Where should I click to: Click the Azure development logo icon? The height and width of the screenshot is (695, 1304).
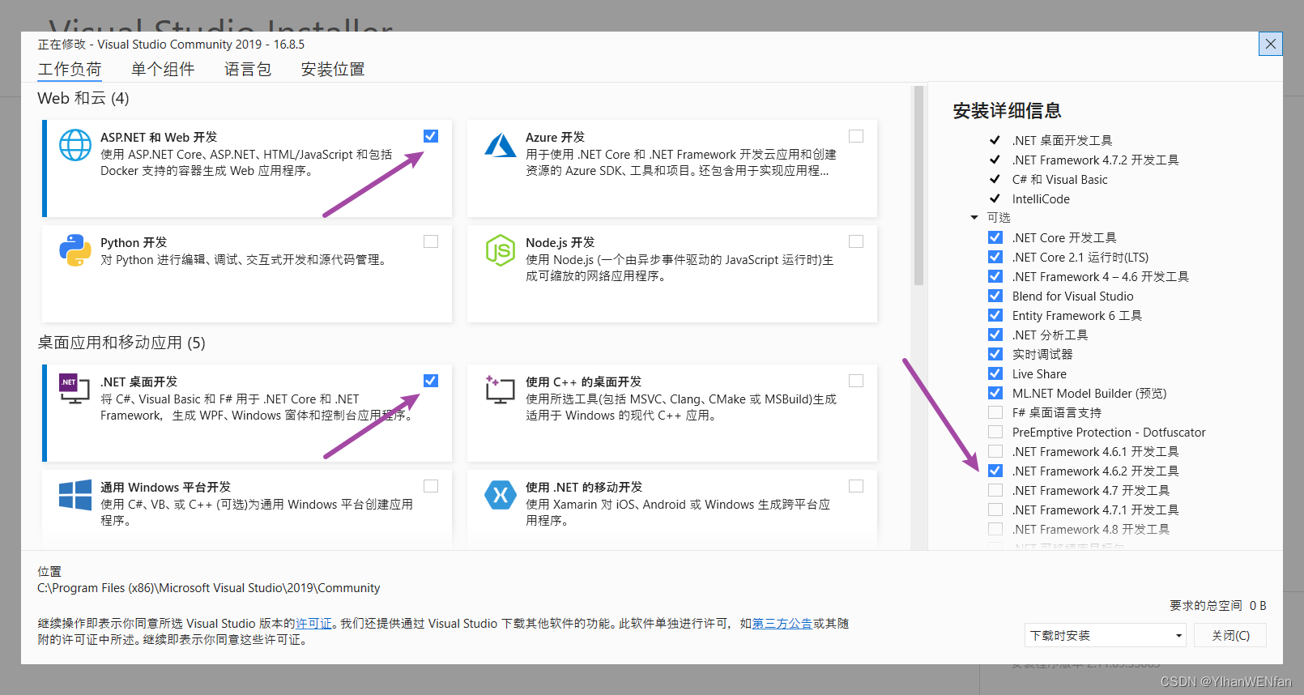pyautogui.click(x=501, y=145)
